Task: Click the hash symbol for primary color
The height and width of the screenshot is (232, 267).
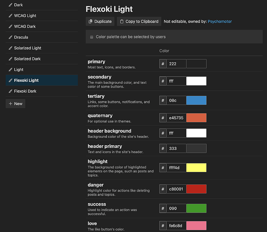Action: tap(163, 64)
